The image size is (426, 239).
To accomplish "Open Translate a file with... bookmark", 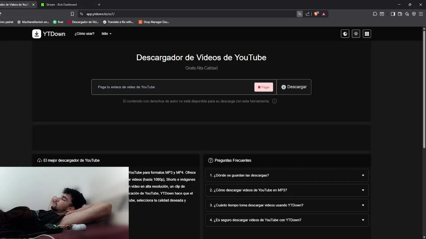I will tap(118, 22).
